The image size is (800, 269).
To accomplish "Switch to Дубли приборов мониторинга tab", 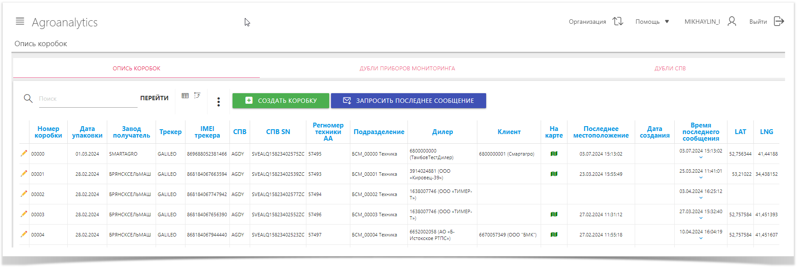I will [x=407, y=69].
